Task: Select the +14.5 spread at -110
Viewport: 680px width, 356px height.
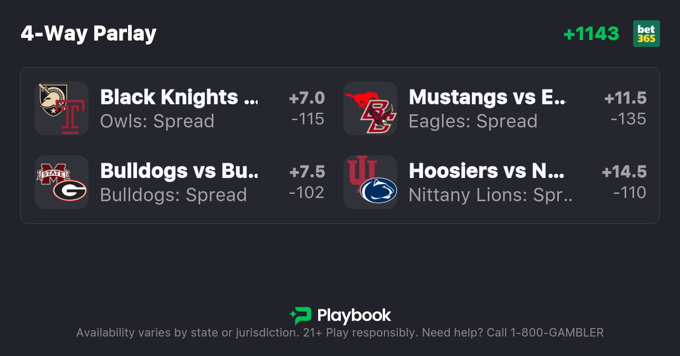Action: pos(625,182)
